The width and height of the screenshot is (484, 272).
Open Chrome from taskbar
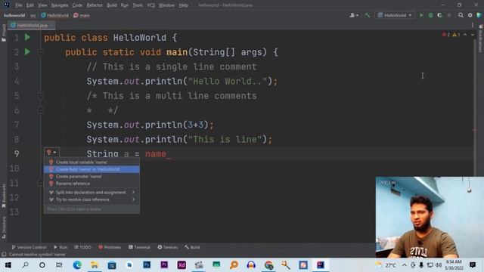pyautogui.click(x=268, y=265)
